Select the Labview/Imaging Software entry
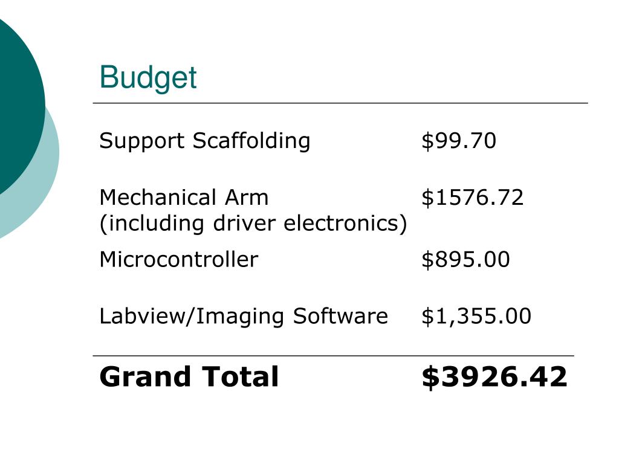619x464 pixels. tap(244, 317)
